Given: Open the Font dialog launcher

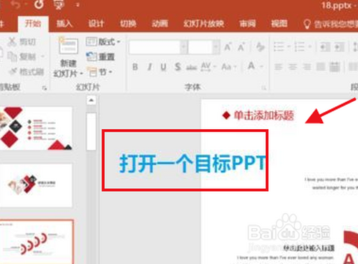Looking at the screenshot, I should 263,88.
